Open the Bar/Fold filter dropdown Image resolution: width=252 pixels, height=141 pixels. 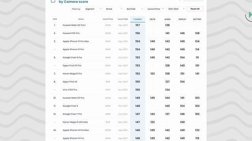click(135, 9)
